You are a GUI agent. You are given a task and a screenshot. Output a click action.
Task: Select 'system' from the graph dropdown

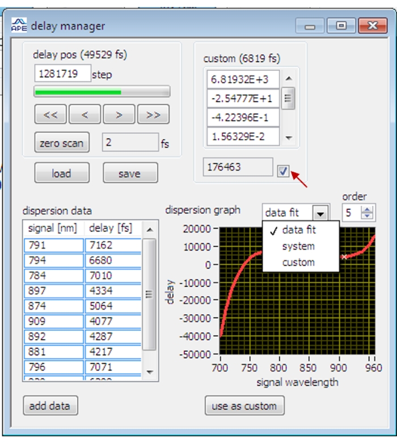point(298,247)
